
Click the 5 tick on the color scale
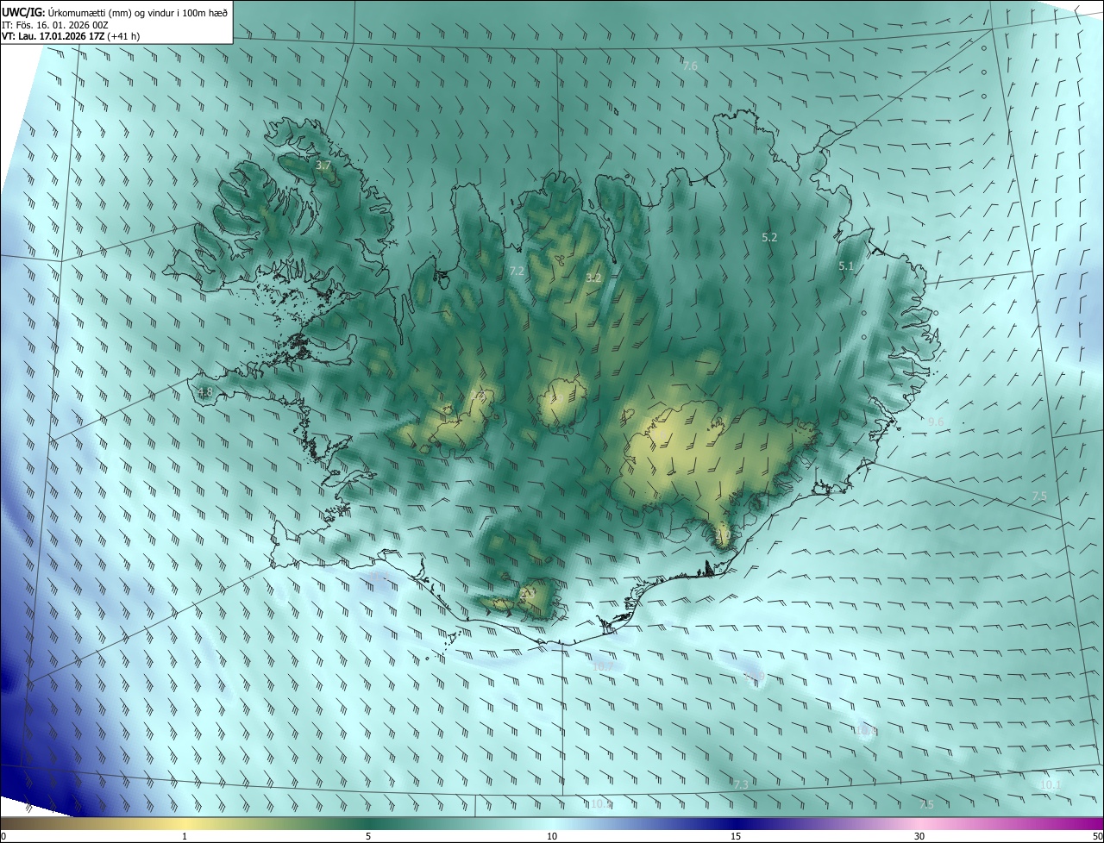pyautogui.click(x=368, y=836)
